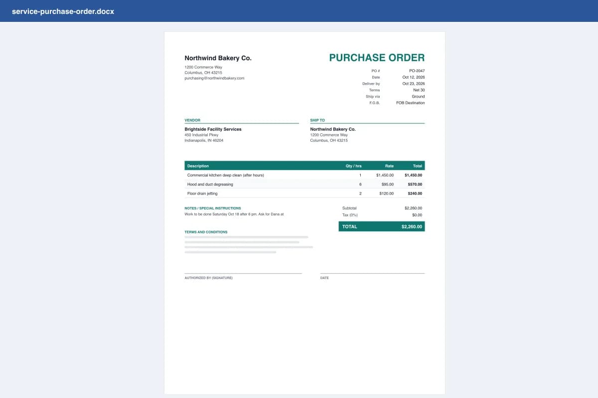Click the Subtotal amount $2,260.00

coord(413,208)
